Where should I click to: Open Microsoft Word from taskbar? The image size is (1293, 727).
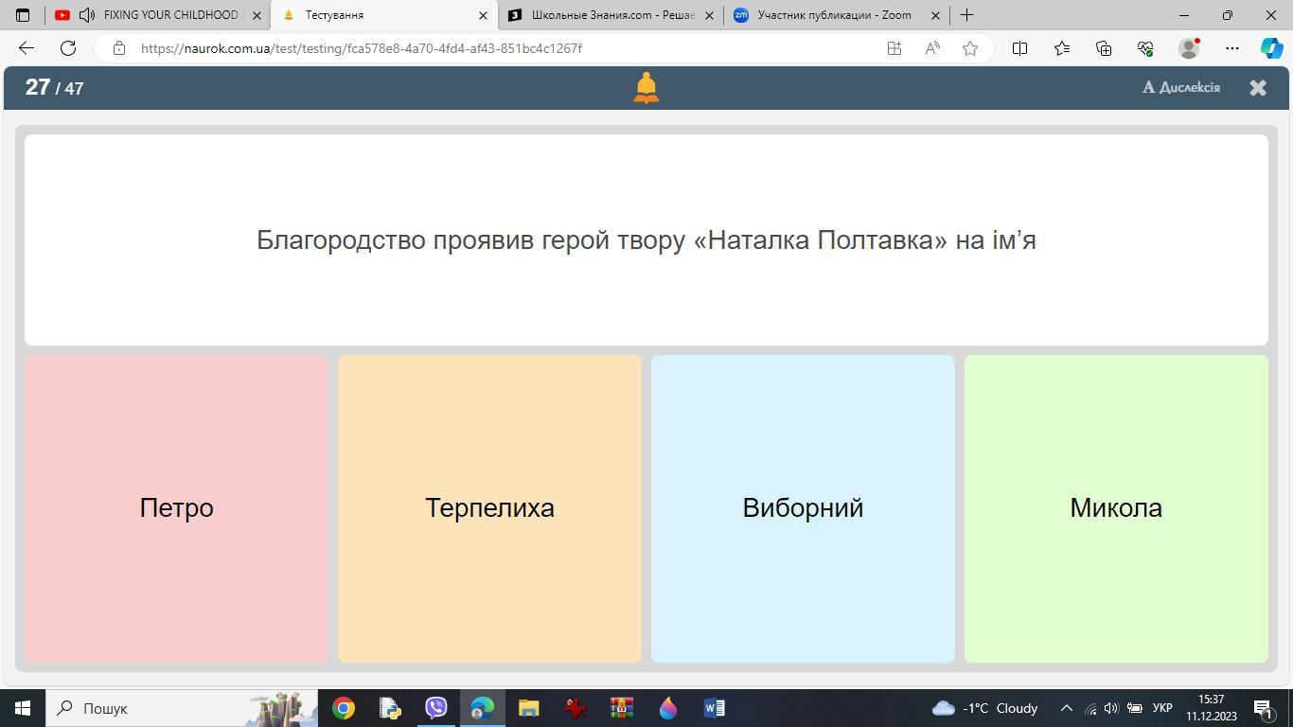point(715,708)
